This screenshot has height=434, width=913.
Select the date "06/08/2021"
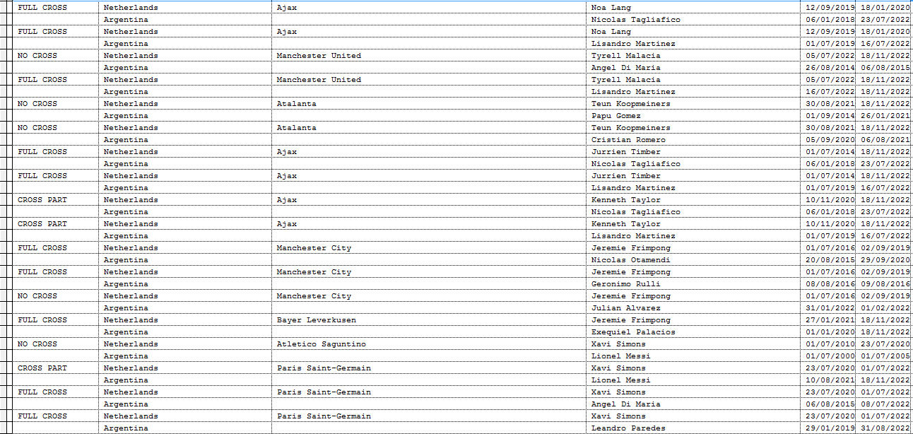(x=885, y=140)
